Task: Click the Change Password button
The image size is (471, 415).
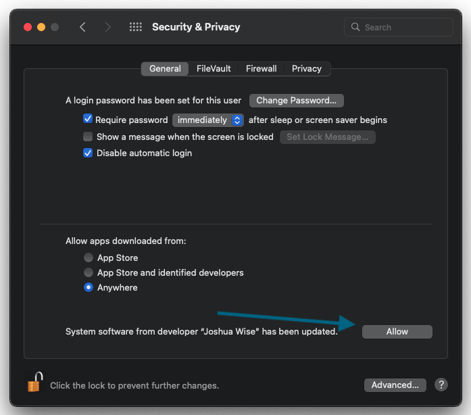Action: point(297,100)
